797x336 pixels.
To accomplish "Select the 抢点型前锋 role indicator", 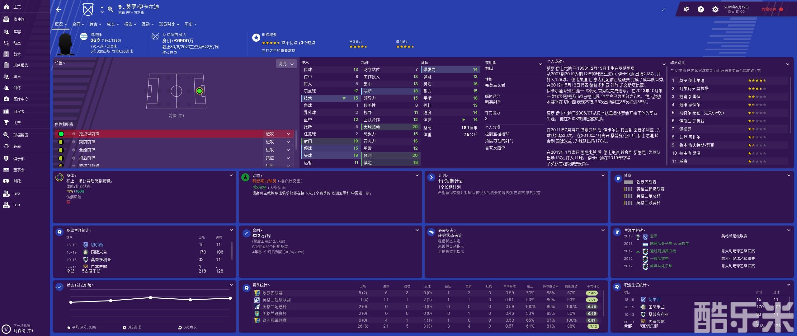I will 61,134.
